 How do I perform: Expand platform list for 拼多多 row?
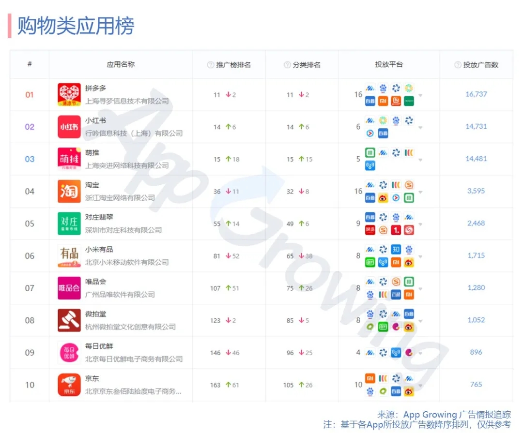click(420, 95)
